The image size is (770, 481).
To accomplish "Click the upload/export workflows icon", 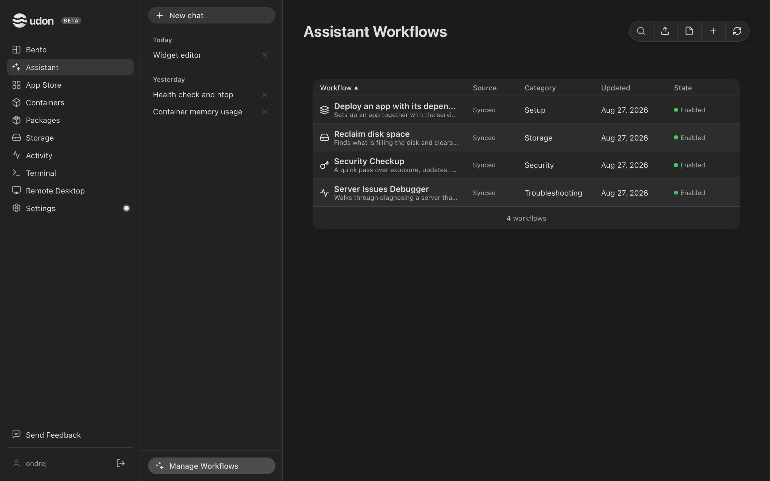I will click(x=665, y=31).
